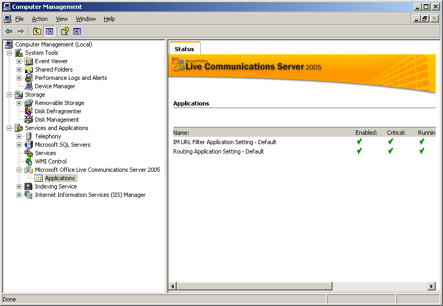Click the Services and Applications icon
This screenshot has height=306, width=443.
click(x=19, y=128)
